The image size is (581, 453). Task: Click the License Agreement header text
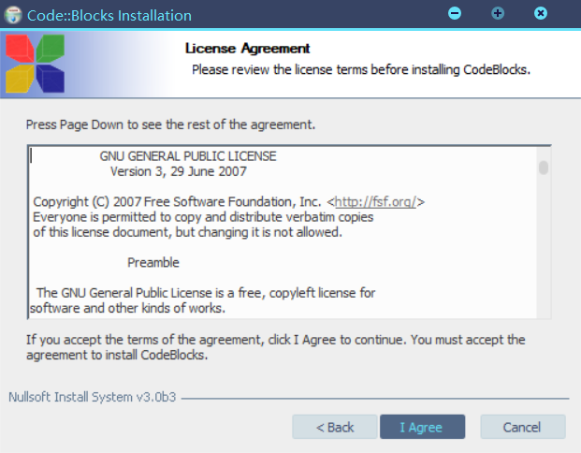(247, 48)
